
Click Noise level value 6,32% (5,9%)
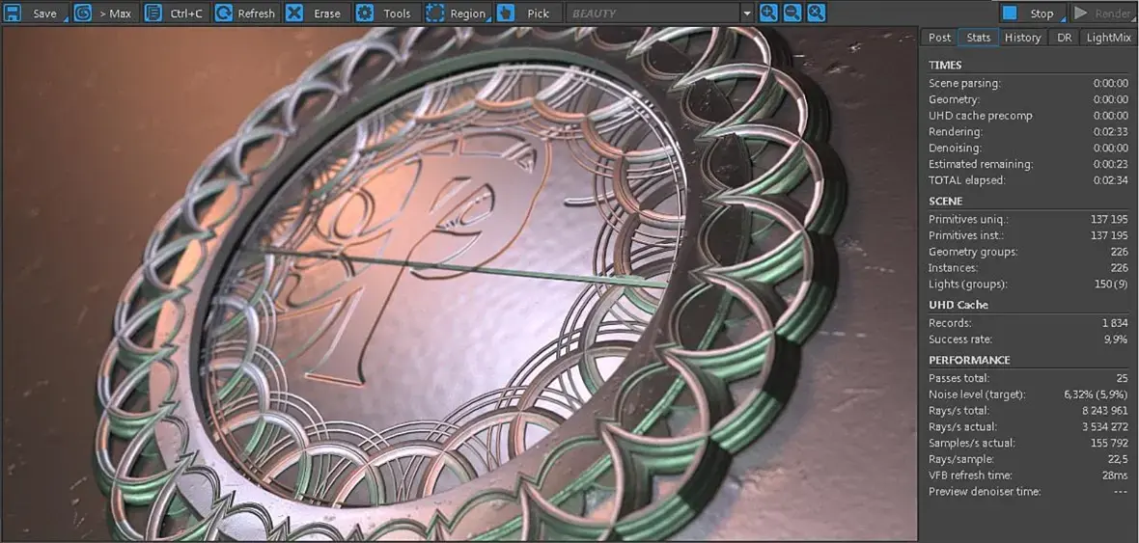pyautogui.click(x=1097, y=394)
